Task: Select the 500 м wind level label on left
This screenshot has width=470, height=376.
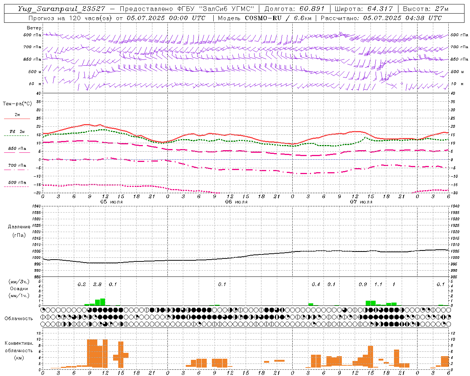Action: (x=35, y=72)
